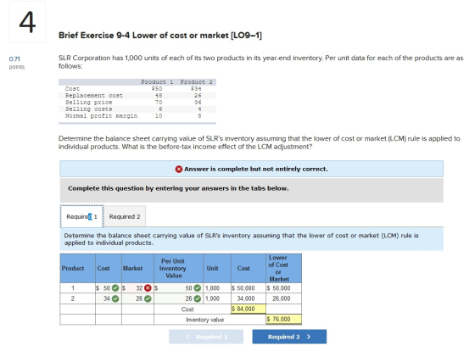
Task: Select the 'Replacement cost' row label in data table
Action: [94, 96]
